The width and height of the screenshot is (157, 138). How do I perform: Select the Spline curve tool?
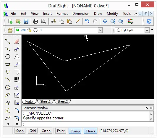point(8,118)
